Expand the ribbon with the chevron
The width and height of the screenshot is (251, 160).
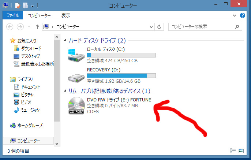pos(235,15)
